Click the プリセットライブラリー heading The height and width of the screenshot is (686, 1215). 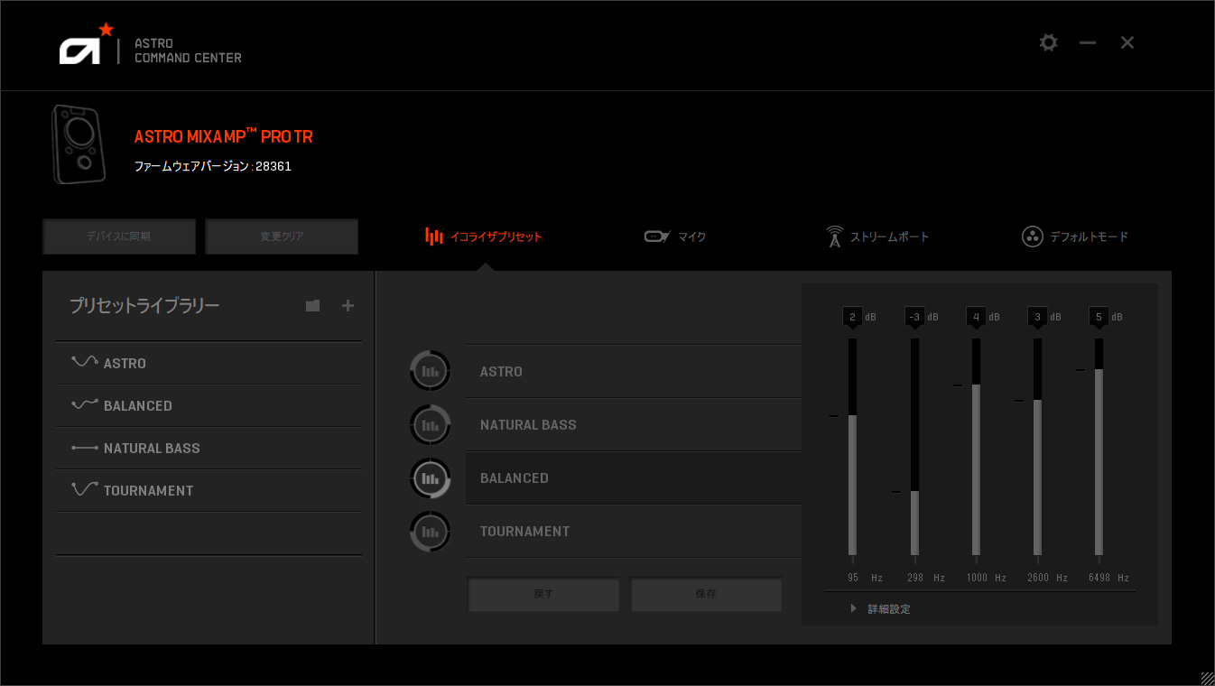144,306
